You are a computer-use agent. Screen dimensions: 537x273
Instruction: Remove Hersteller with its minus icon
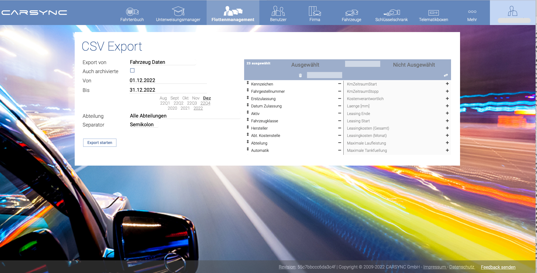(340, 128)
